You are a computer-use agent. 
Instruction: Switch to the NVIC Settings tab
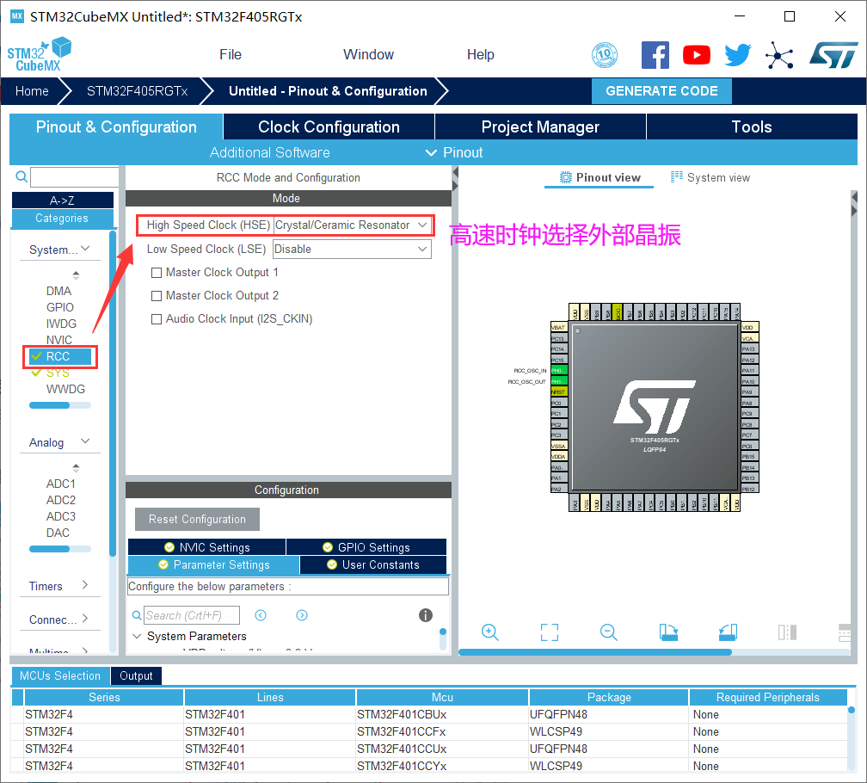(x=206, y=547)
